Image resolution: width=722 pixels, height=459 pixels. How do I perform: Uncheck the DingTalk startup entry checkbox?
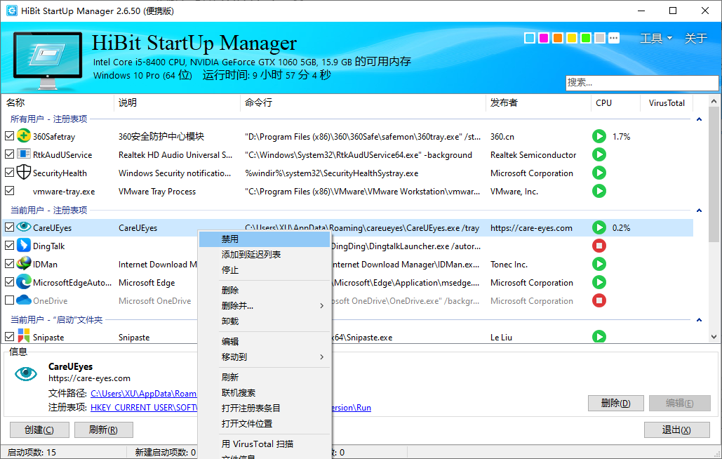tap(9, 246)
